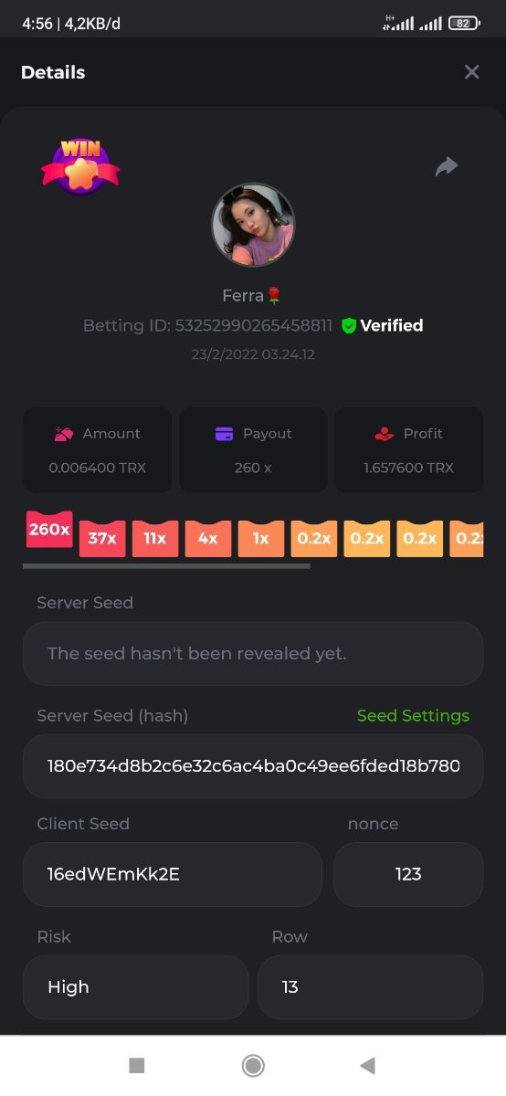Image resolution: width=506 pixels, height=1096 pixels.
Task: Tap the Client Seed field
Action: click(x=173, y=874)
